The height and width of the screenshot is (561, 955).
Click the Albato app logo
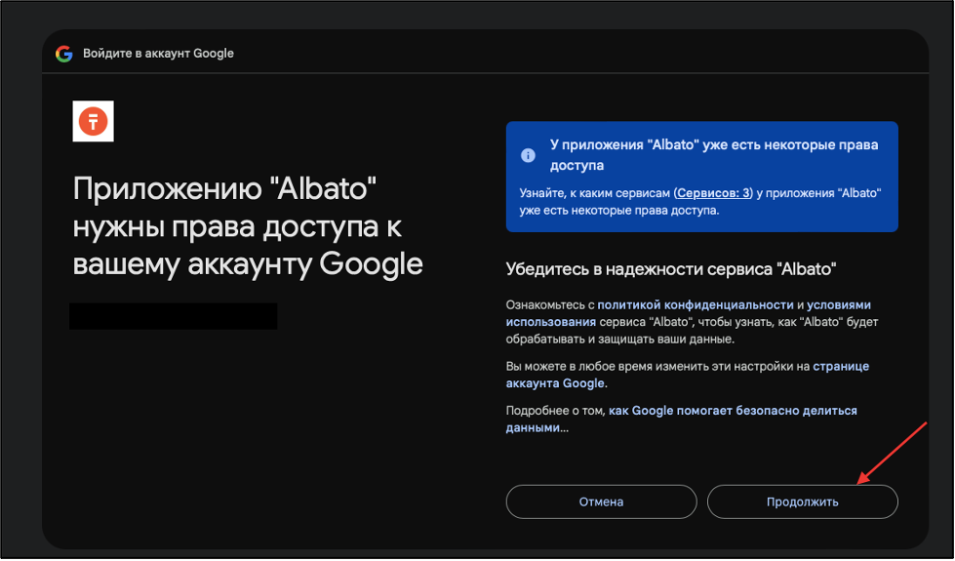coord(94,121)
